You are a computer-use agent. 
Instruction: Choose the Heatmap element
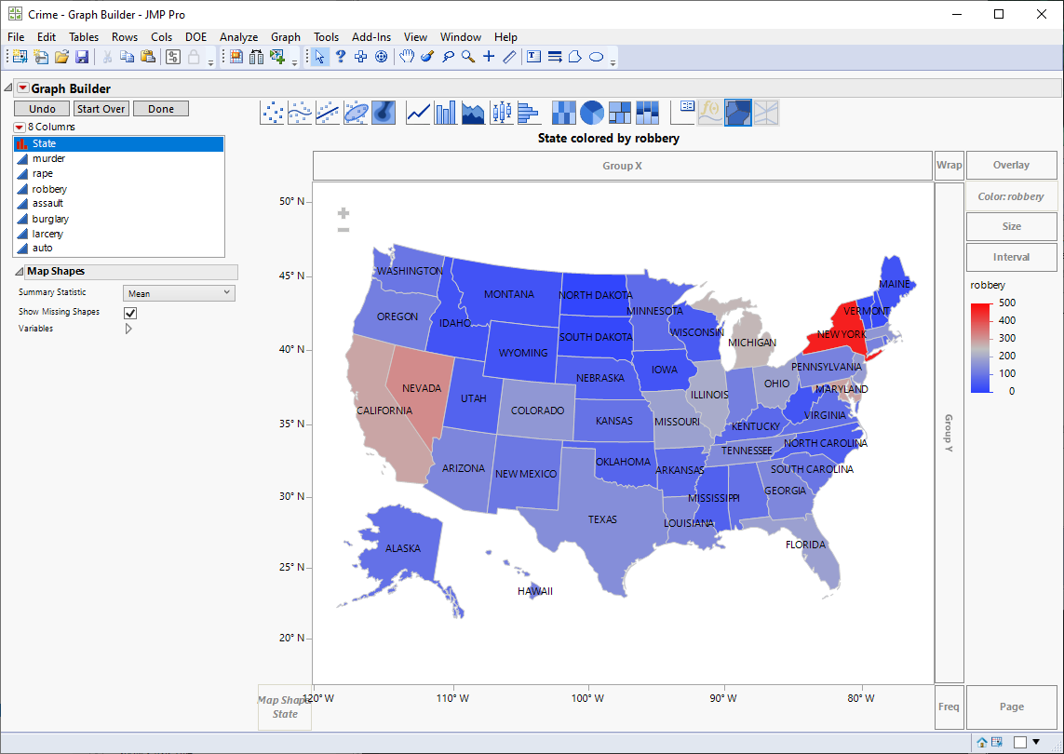[x=563, y=112]
